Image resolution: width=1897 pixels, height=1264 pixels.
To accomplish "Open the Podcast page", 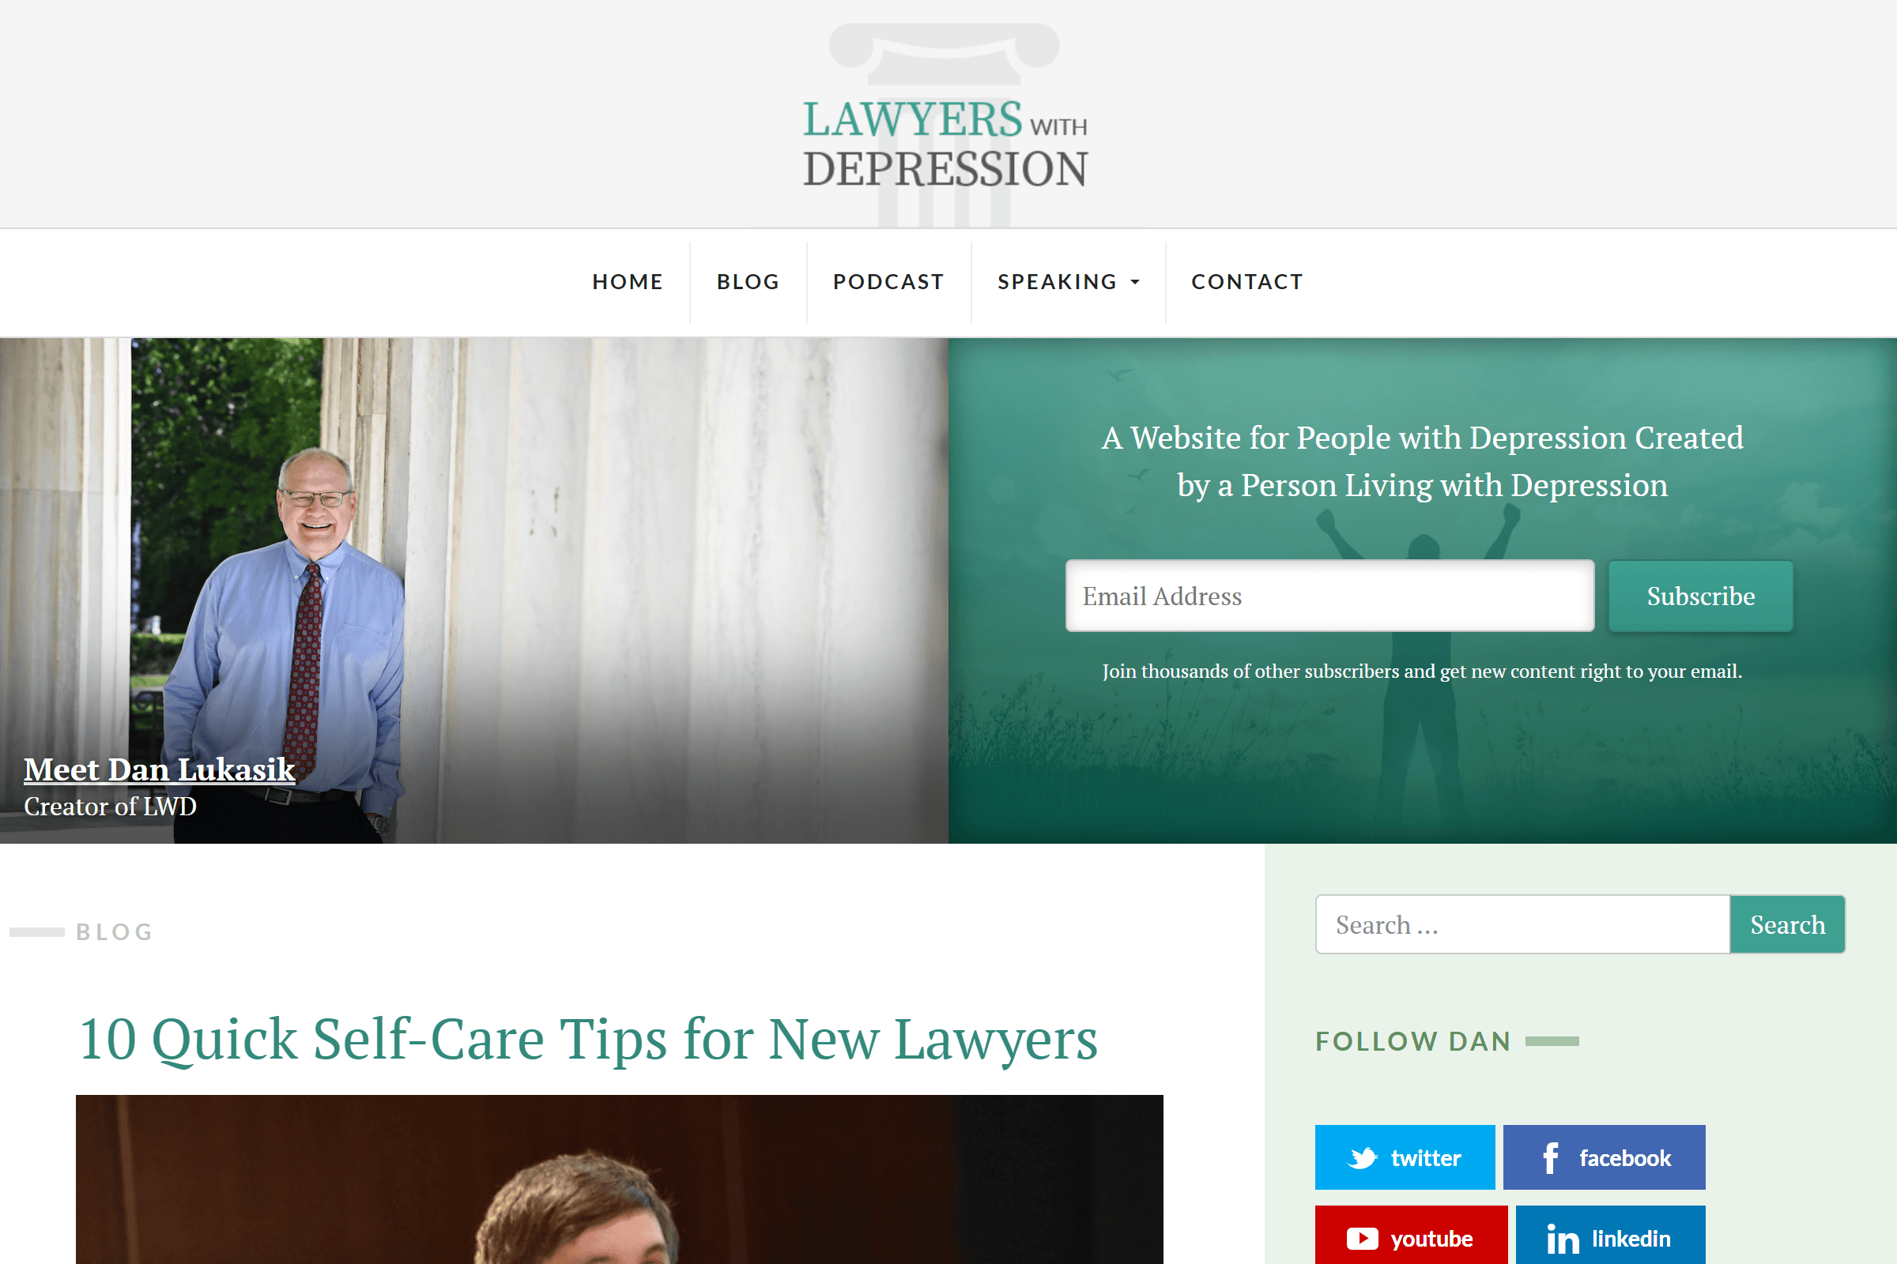I will tap(888, 281).
